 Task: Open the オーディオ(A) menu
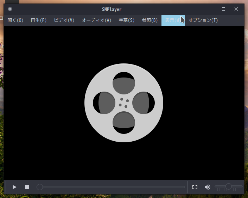pos(96,20)
